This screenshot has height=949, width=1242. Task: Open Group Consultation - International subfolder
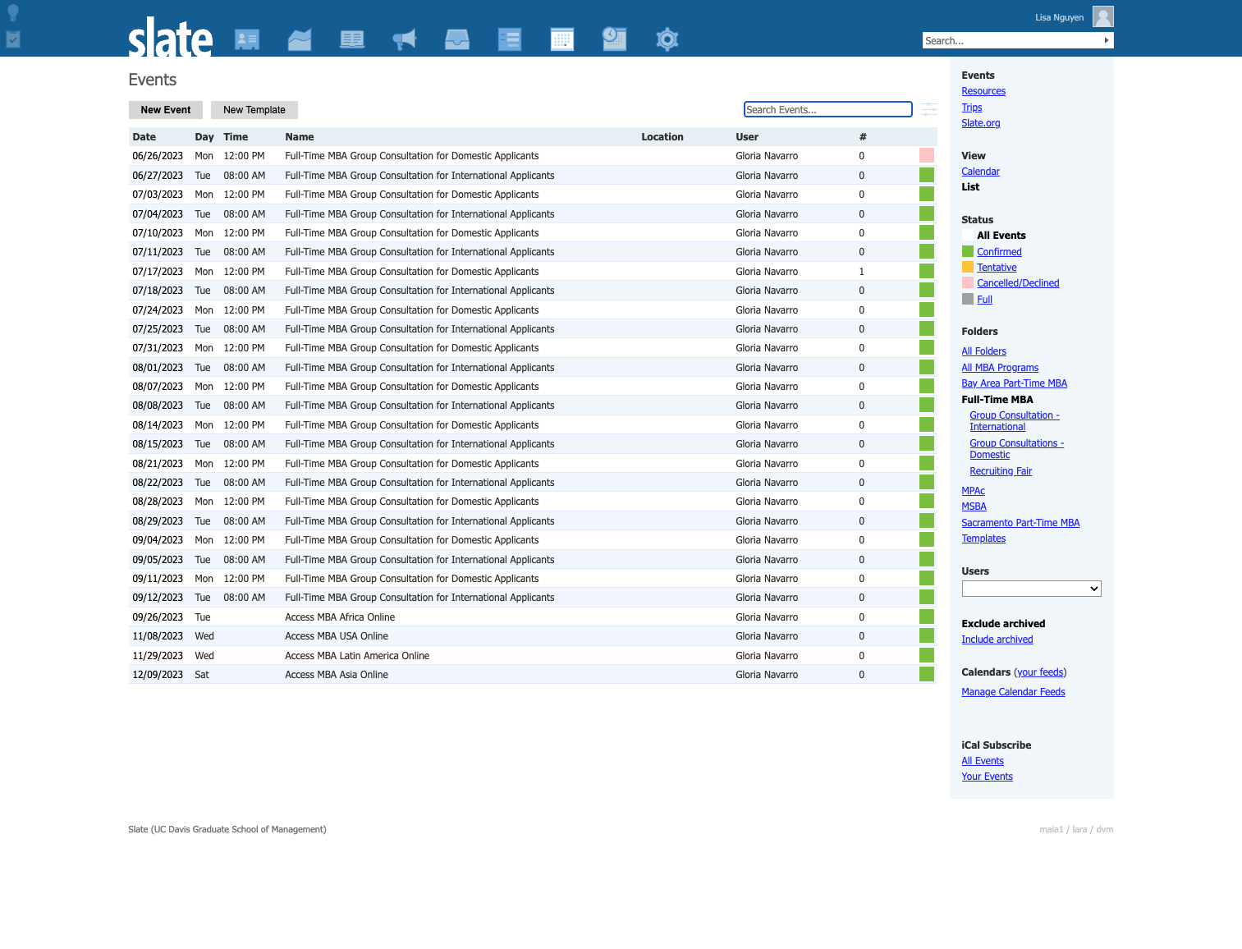click(x=1015, y=421)
